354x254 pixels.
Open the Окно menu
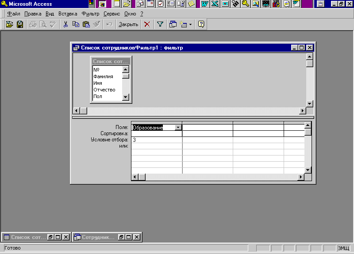click(130, 14)
